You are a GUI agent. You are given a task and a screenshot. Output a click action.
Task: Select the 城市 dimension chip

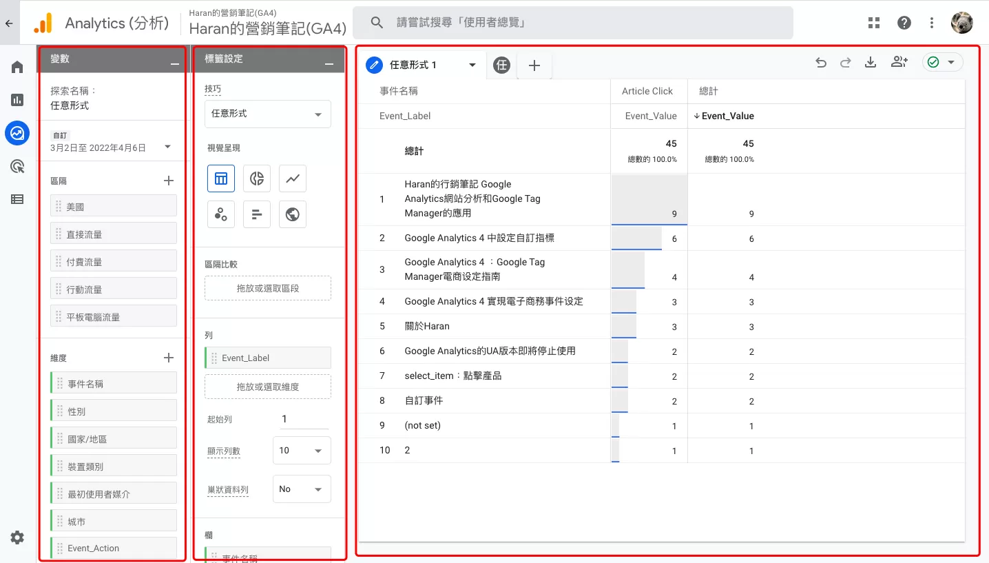coord(114,522)
